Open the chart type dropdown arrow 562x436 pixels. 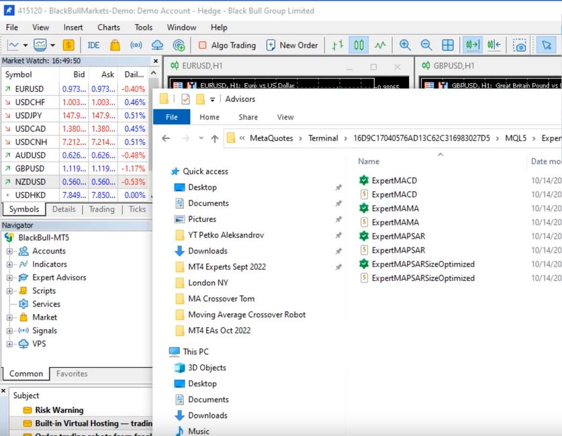tap(26, 46)
